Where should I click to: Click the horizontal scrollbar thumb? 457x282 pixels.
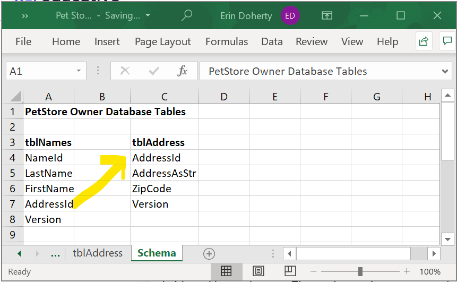353,254
